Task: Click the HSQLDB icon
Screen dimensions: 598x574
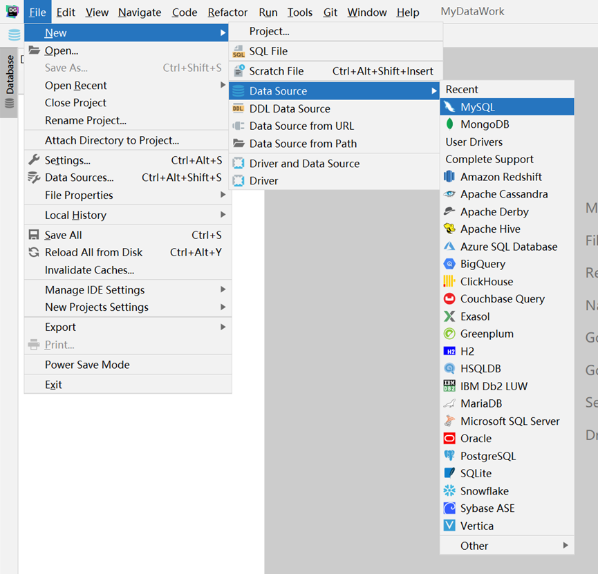Action: pyautogui.click(x=449, y=369)
